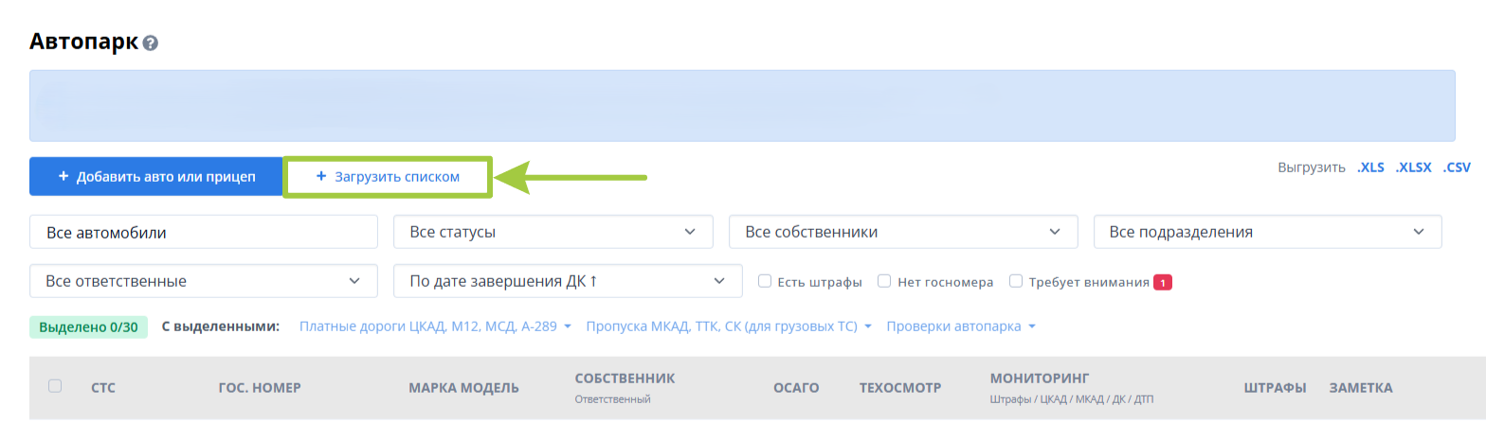Export the list as .XLS
Viewport: 1486px width, 422px height.
tap(1370, 167)
